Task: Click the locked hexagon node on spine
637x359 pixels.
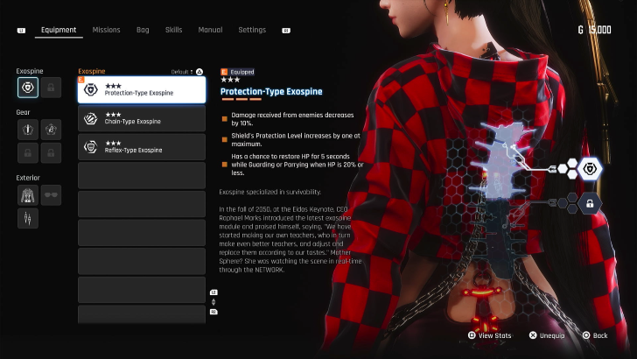Action: (589, 203)
